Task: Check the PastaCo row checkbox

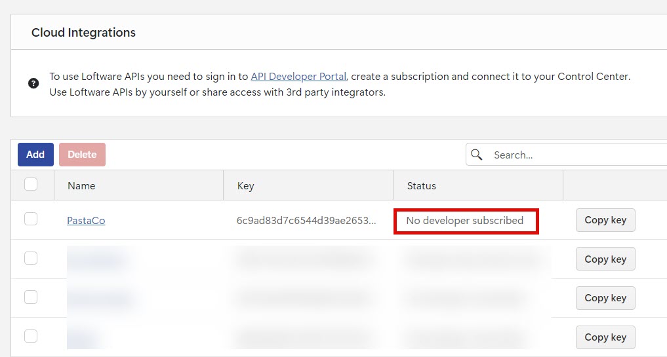Action: [x=31, y=219]
